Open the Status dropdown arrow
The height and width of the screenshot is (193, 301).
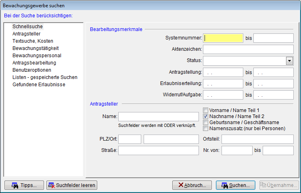289,60
